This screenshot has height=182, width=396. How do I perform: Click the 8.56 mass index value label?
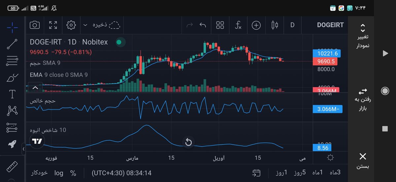click(x=322, y=148)
